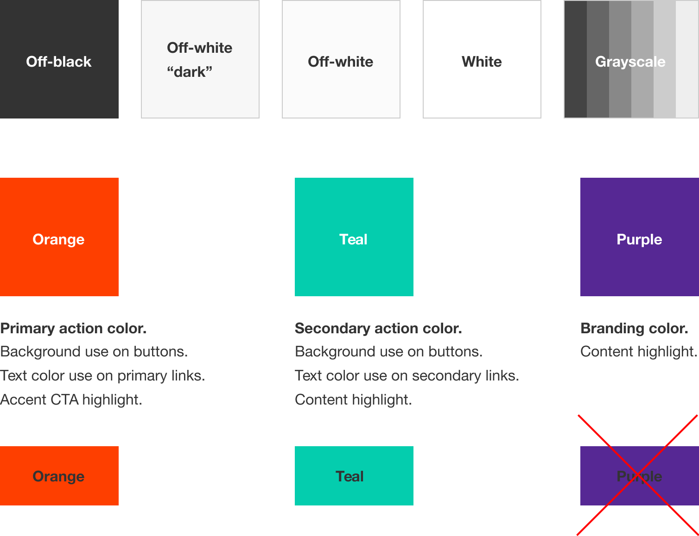Viewport: 699px width, 536px height.
Task: Pick the White color swatch
Action: [x=482, y=59]
